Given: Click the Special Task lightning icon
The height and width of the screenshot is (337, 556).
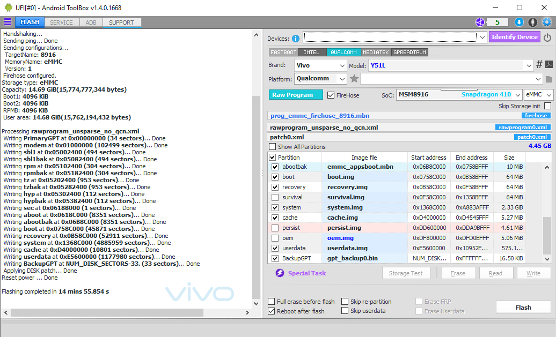Looking at the screenshot, I should (x=280, y=273).
